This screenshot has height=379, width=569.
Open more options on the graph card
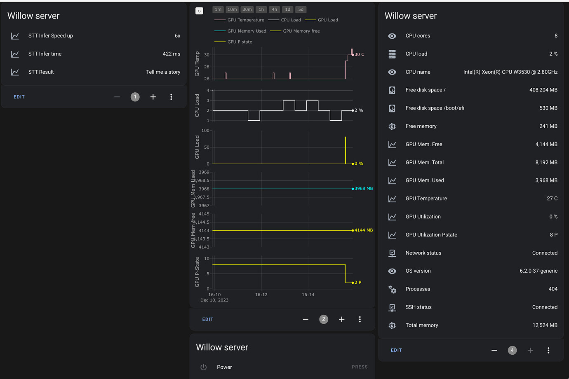tap(360, 319)
